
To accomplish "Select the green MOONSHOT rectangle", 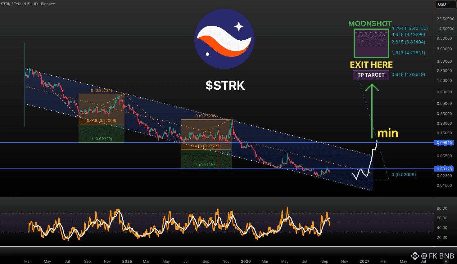I will coord(371,43).
